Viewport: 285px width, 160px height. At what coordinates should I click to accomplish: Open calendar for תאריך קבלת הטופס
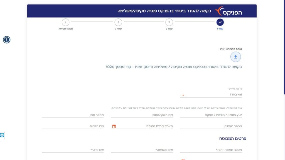pyautogui.click(x=114, y=126)
